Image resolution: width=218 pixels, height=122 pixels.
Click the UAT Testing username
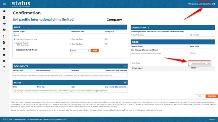coord(204,4)
